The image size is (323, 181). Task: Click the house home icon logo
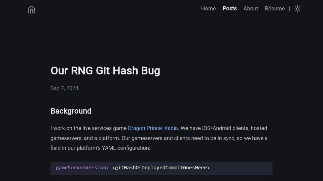point(31,10)
